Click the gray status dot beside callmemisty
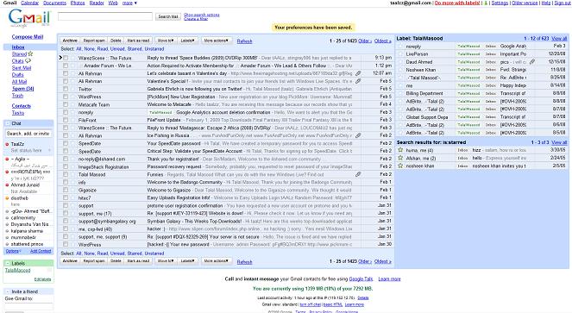This screenshot has height=313, width=572. (7, 218)
